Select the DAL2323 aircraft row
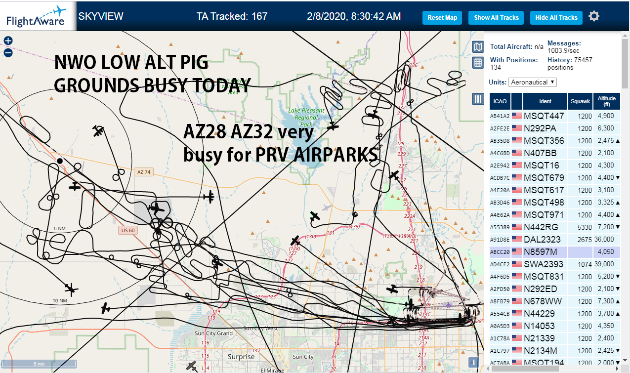 (555, 240)
